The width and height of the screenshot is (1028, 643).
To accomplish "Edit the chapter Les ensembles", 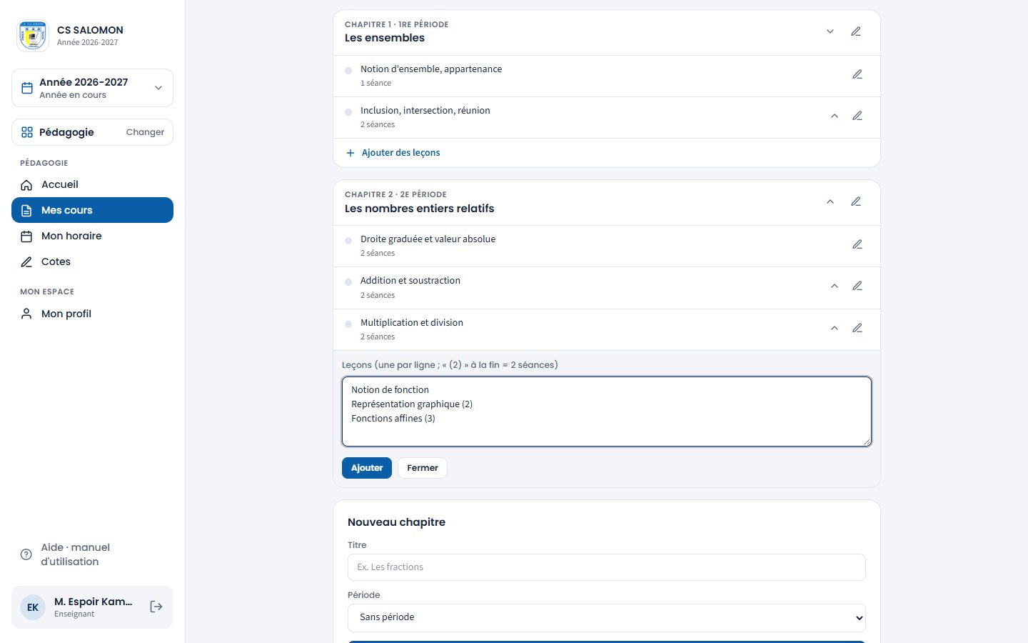I will coord(856,31).
